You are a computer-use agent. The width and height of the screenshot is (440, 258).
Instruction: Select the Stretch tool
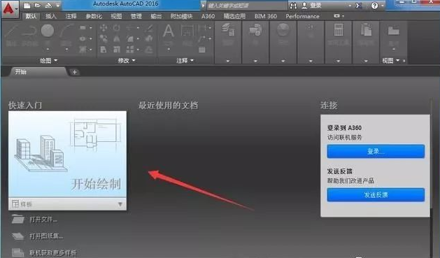pyautogui.click(x=104, y=50)
